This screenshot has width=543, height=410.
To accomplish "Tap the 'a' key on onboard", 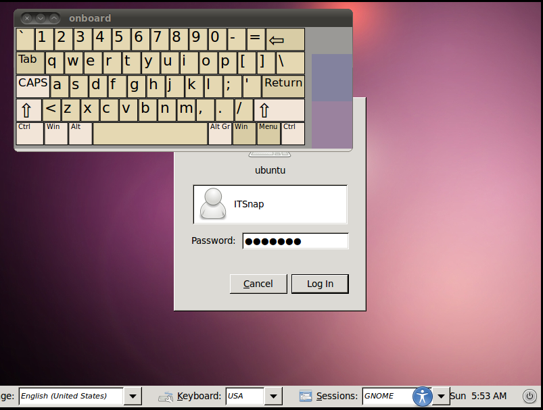I will click(60, 86).
